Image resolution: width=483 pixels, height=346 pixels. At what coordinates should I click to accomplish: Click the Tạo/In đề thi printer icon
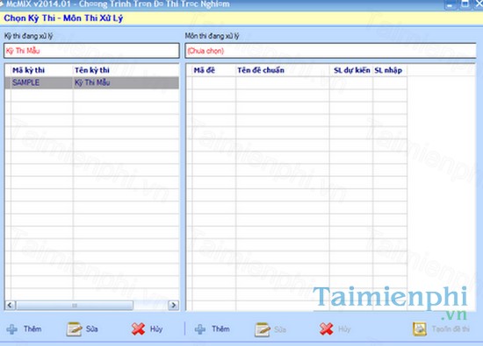420,329
